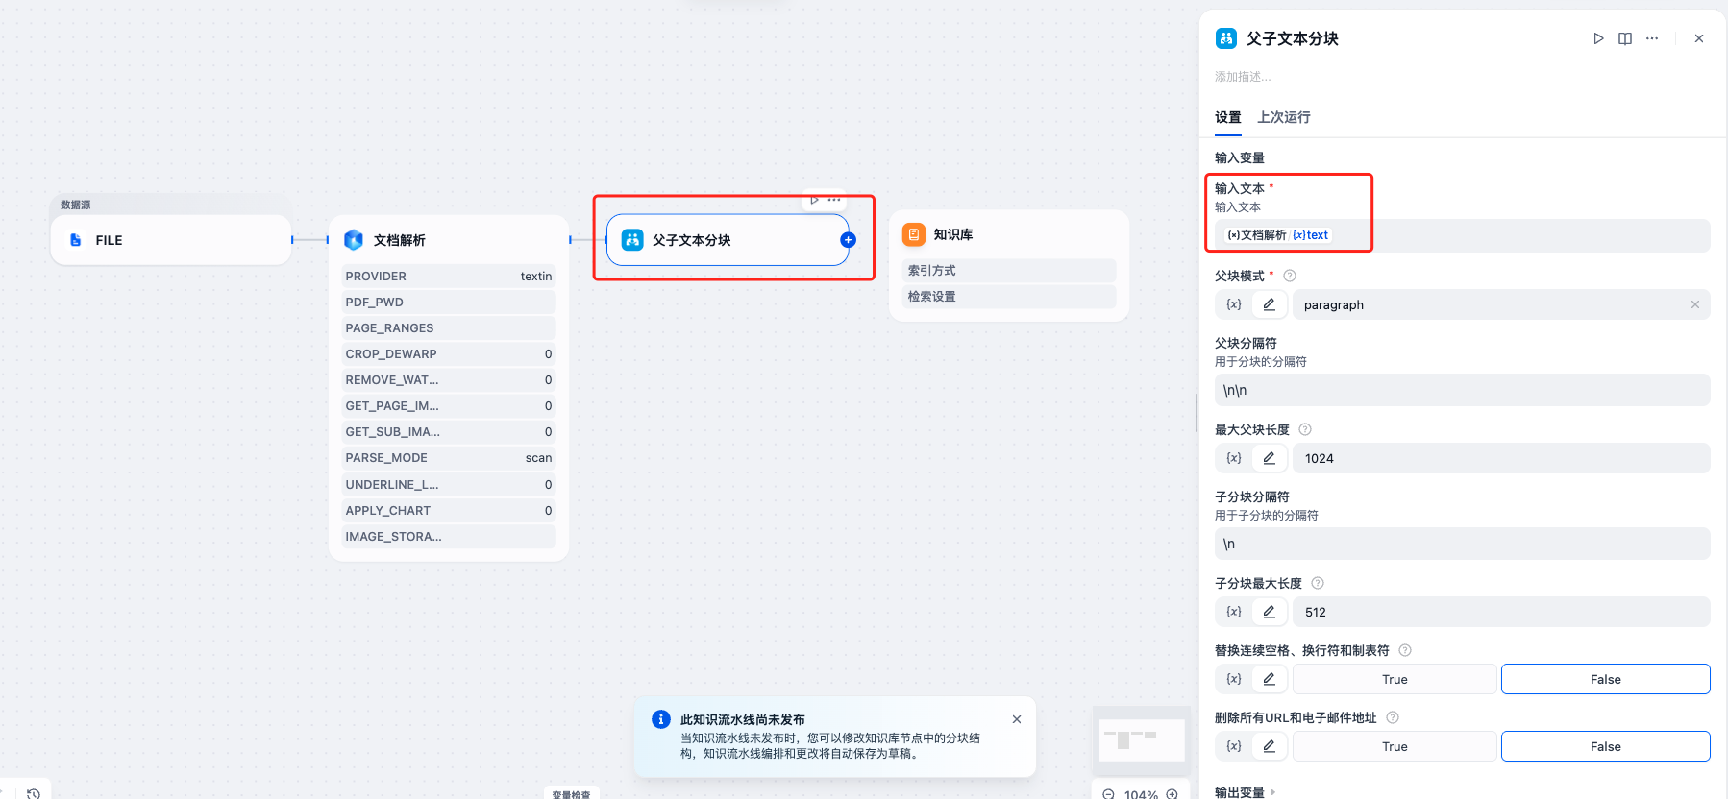Viewport: 1728px width, 799px height.
Task: Click the PDF_PWD row in 文档解析
Action: pyautogui.click(x=449, y=302)
